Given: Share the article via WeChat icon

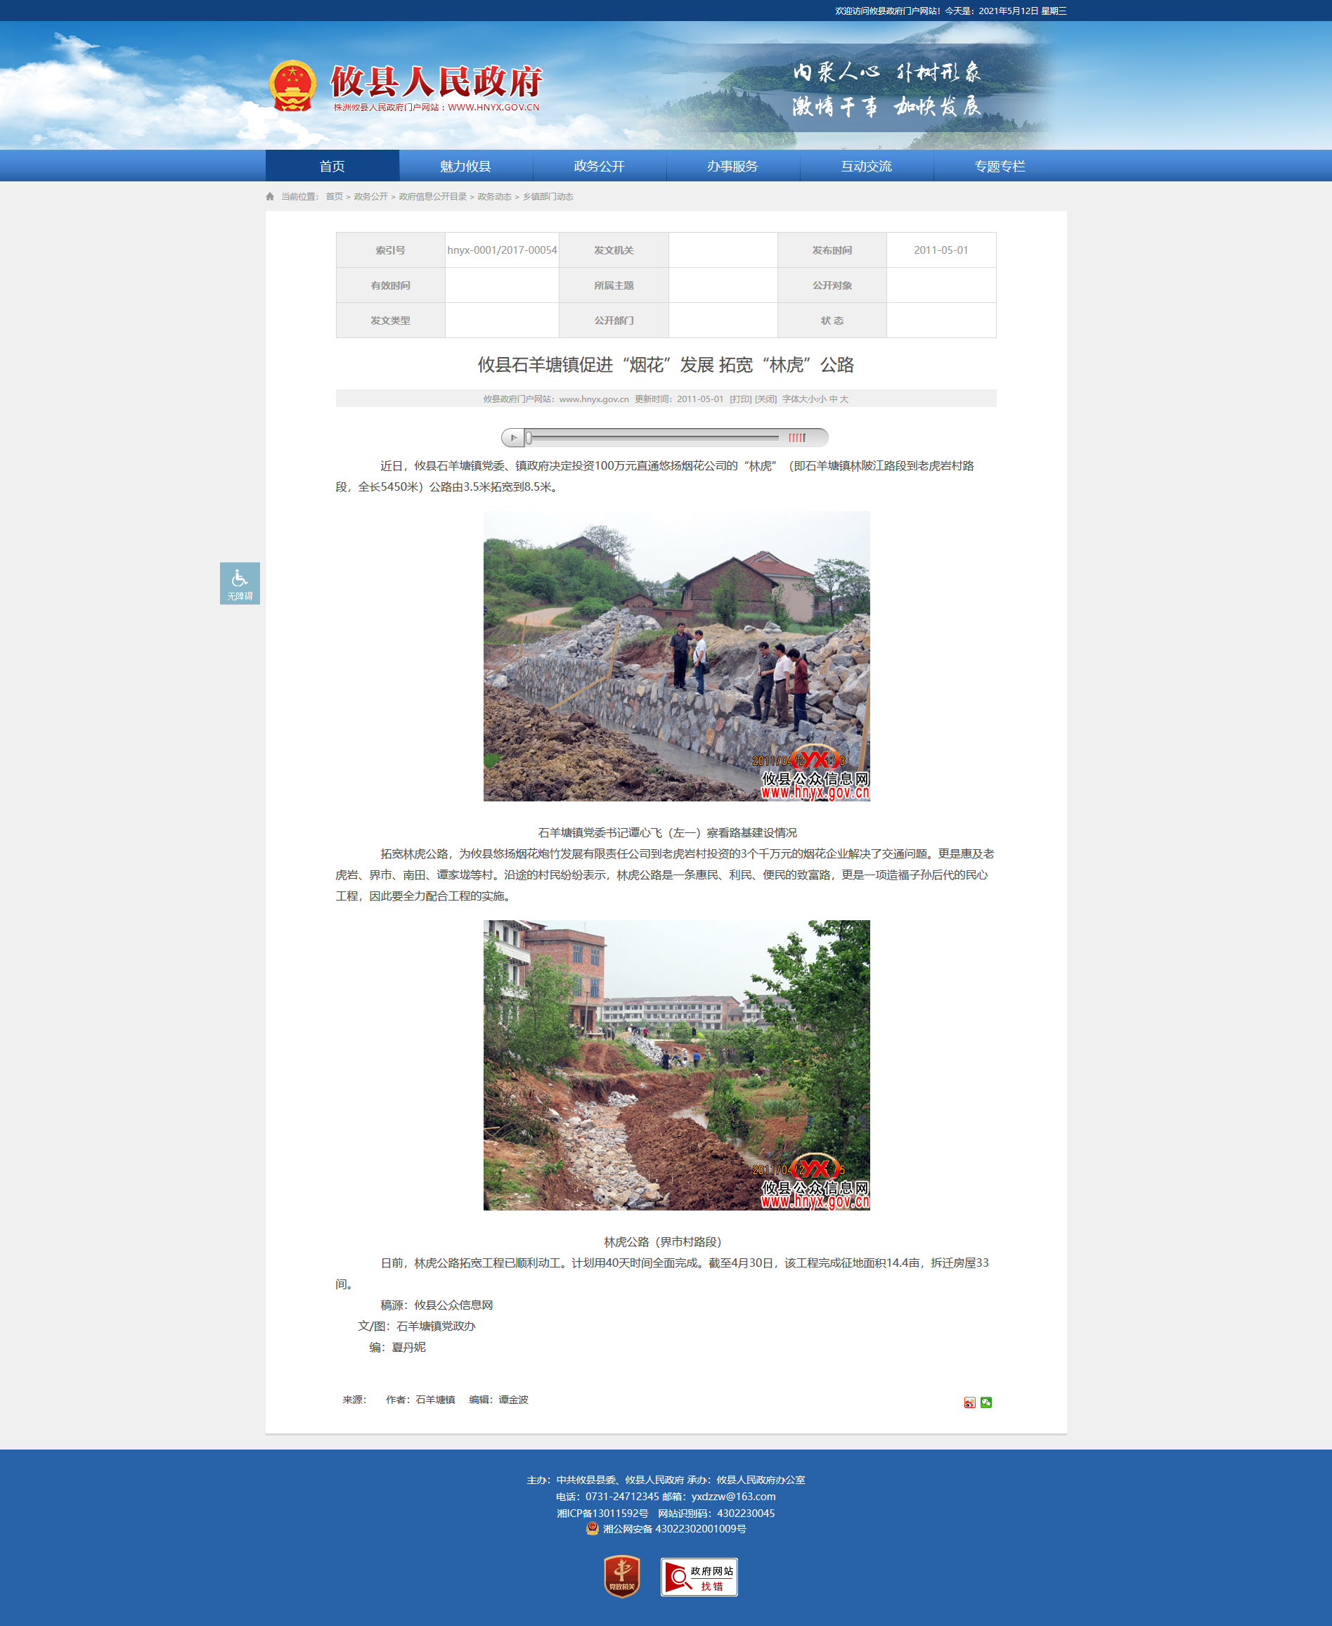Looking at the screenshot, I should (x=986, y=1402).
